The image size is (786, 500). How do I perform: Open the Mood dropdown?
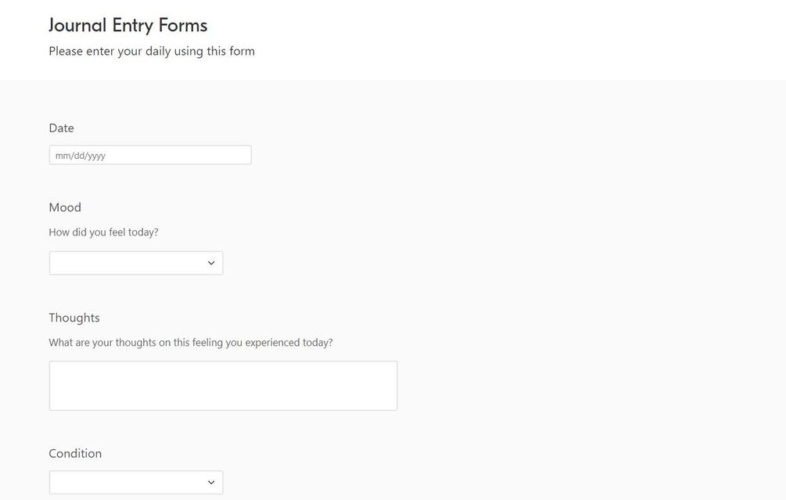[x=135, y=263]
